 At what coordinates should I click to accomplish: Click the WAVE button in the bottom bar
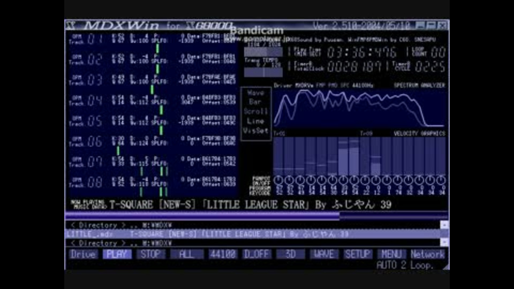tap(324, 254)
